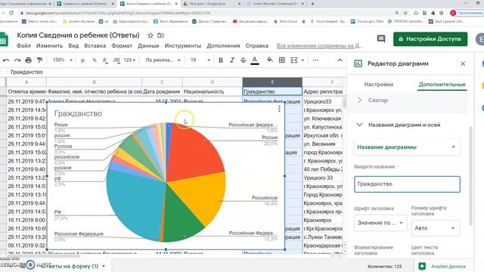Open fill color picker

point(270,60)
